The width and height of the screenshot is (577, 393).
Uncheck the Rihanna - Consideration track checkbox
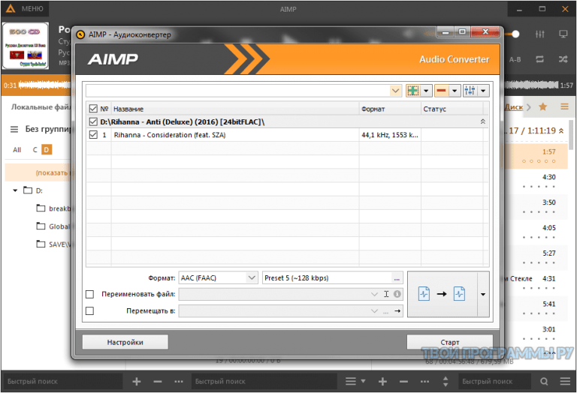click(x=93, y=135)
